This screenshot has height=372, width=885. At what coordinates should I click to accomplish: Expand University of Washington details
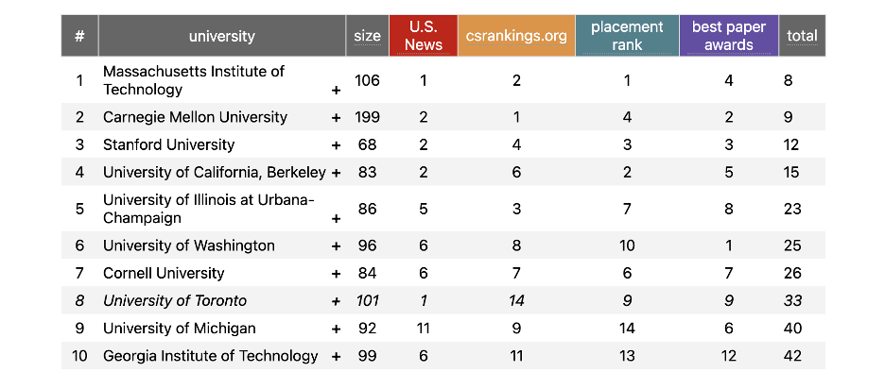pos(336,246)
